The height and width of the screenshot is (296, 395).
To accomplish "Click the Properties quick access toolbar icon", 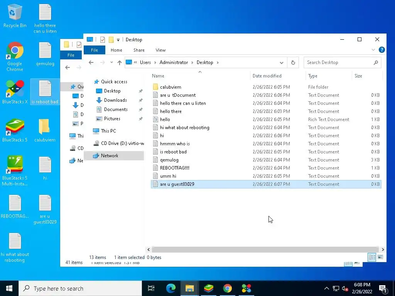I will pos(103,40).
